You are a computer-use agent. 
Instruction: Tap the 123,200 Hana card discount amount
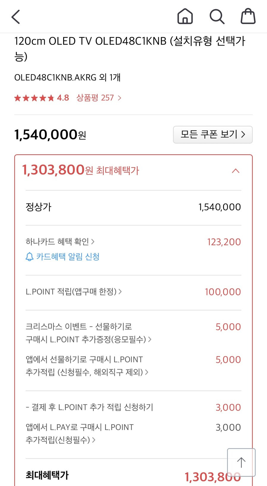224,242
